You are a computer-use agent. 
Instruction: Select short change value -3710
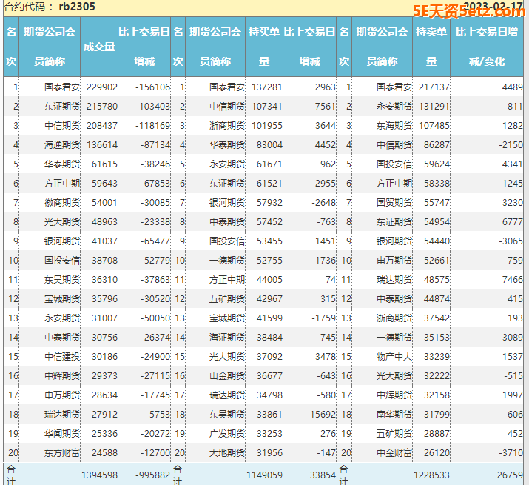511,453
